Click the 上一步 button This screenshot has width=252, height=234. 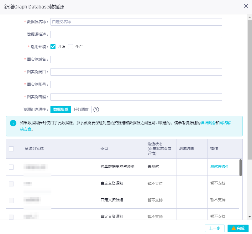pyautogui.click(x=215, y=228)
